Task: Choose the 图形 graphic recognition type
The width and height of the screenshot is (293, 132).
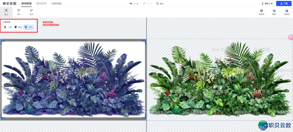Action: tap(28, 27)
